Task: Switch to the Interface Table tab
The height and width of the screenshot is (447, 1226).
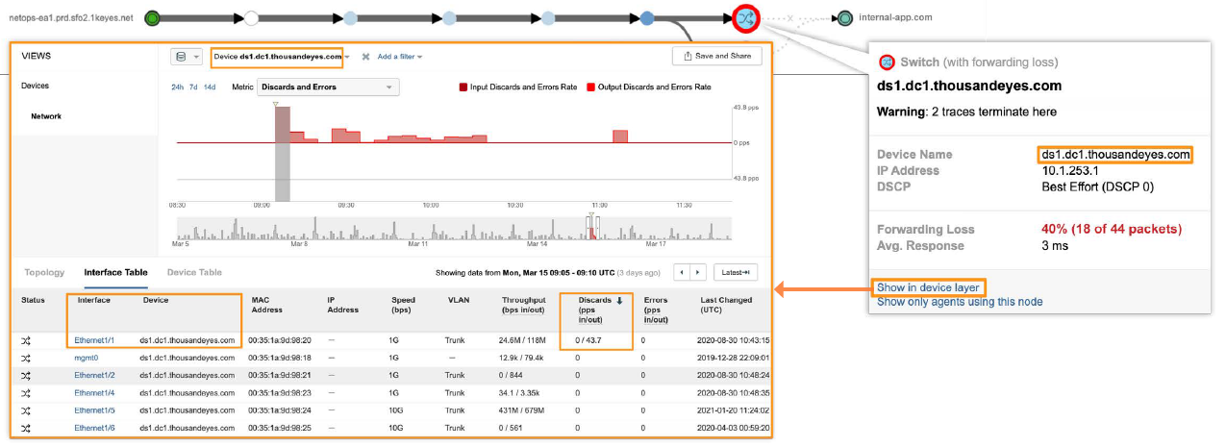Action: [115, 273]
